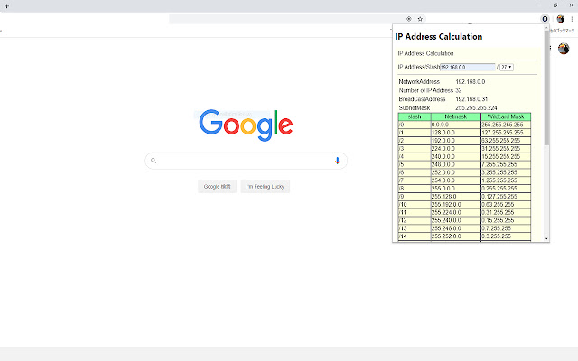Click netmask cell 255.128.0
578x361 pixels.
coord(456,197)
